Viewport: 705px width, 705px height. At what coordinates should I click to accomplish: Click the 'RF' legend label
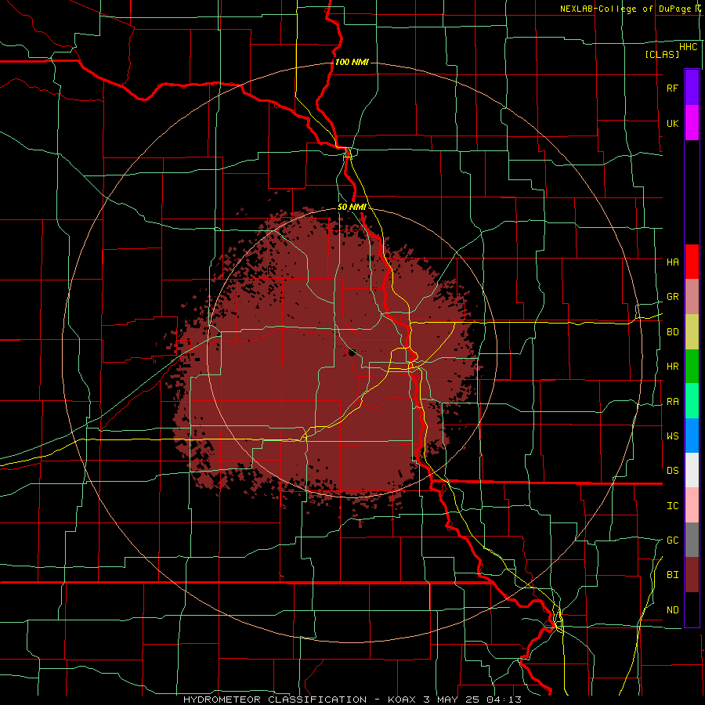pos(672,88)
